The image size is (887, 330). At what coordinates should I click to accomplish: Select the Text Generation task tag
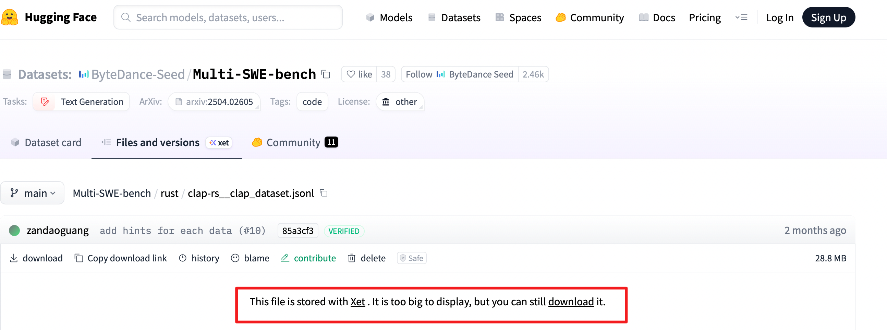click(81, 102)
